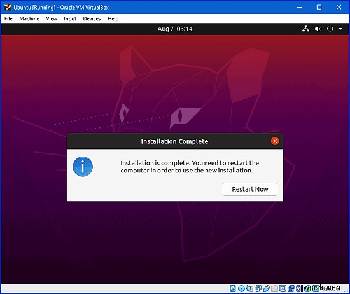350x294 pixels.
Task: Click the hard disk activity status icon
Action: pyautogui.click(x=232, y=288)
